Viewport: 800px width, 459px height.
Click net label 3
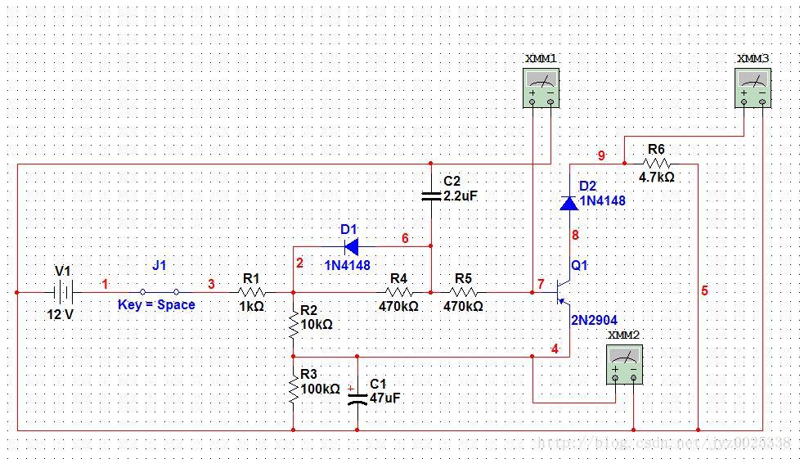click(x=211, y=285)
